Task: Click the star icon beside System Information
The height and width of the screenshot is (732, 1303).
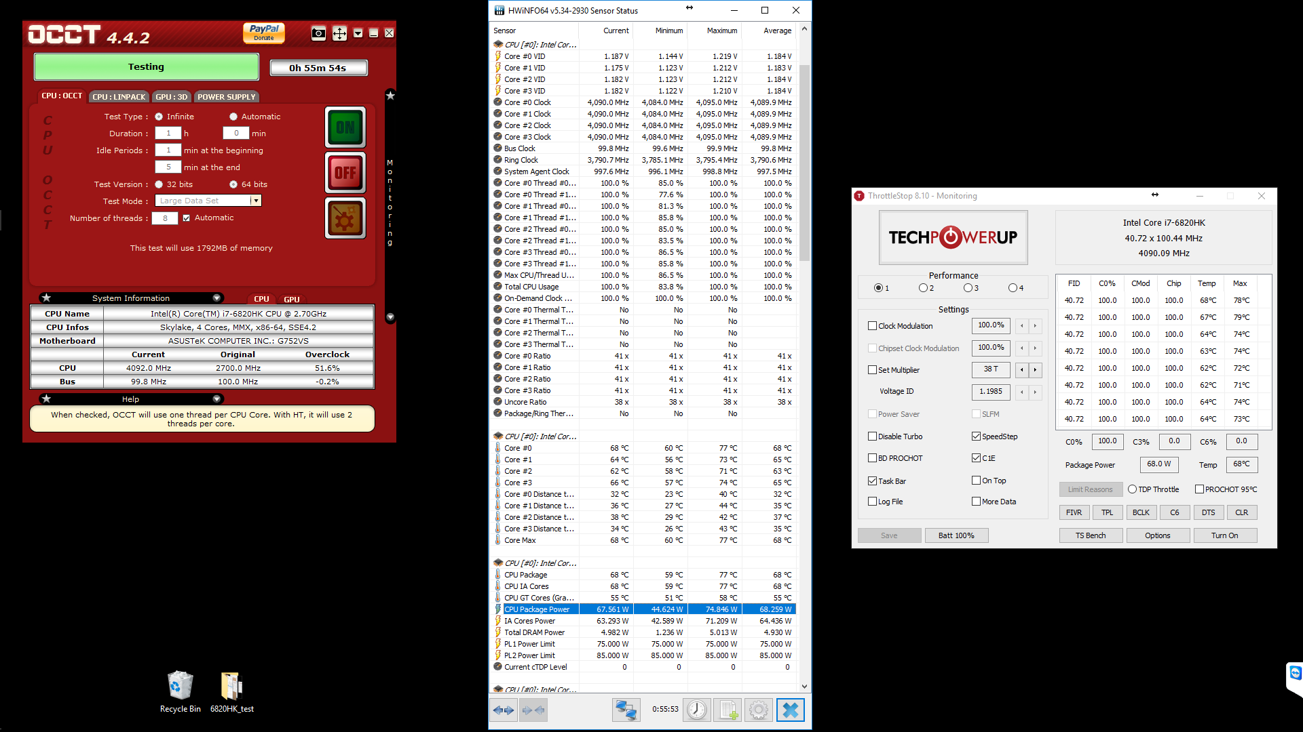Action: click(x=46, y=298)
